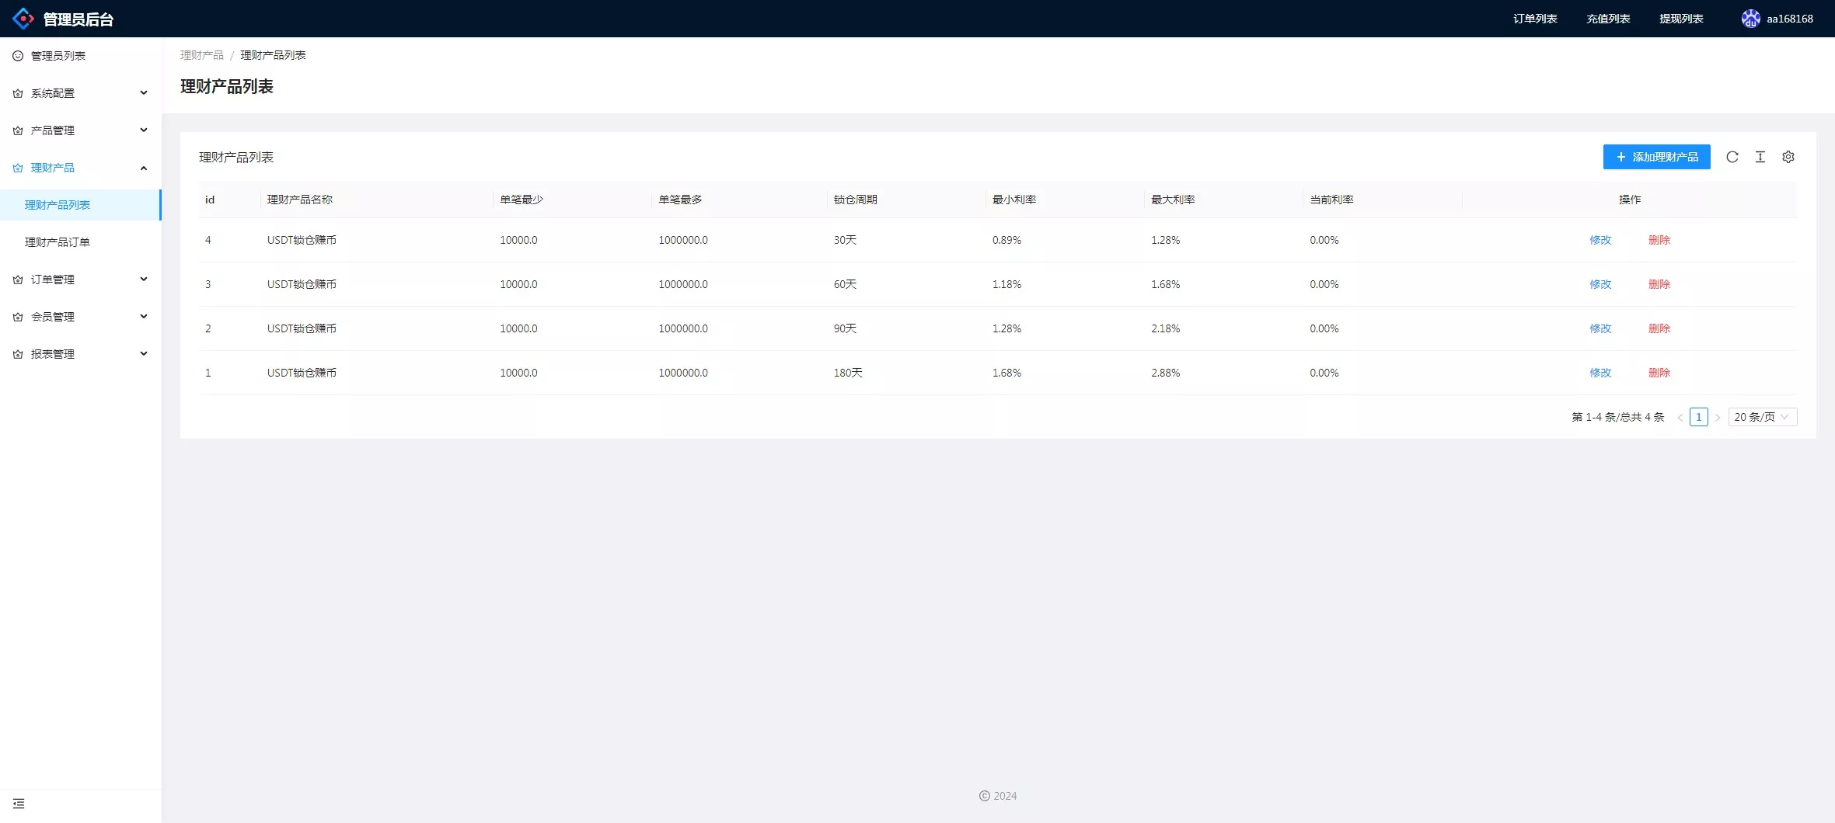Viewport: 1835px width, 823px height.
Task: Open the table density icon
Action: tap(1760, 157)
